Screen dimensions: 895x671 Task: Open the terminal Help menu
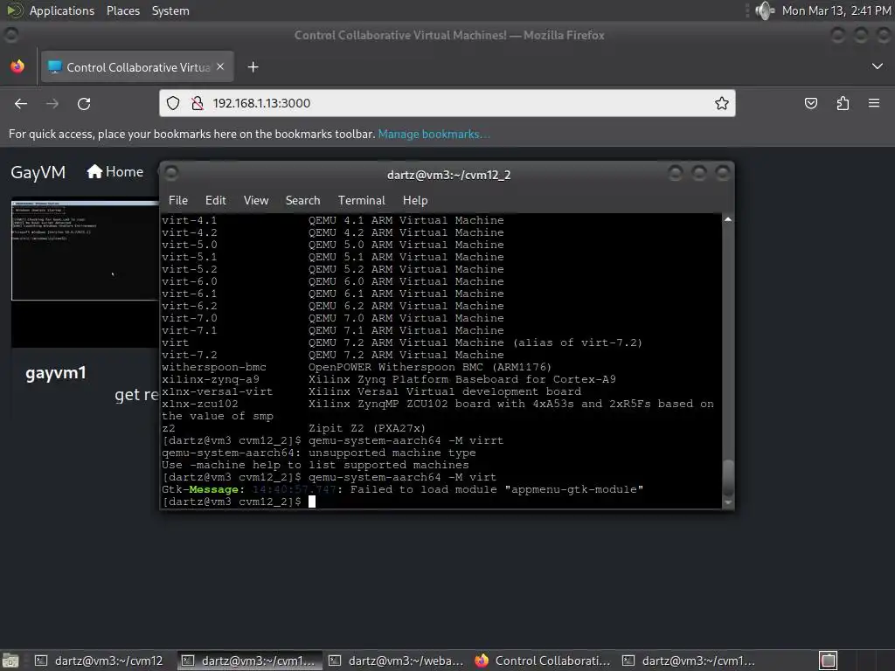coord(415,200)
